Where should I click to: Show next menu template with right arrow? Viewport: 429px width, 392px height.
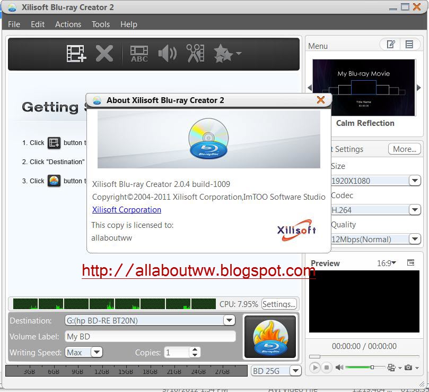point(418,88)
